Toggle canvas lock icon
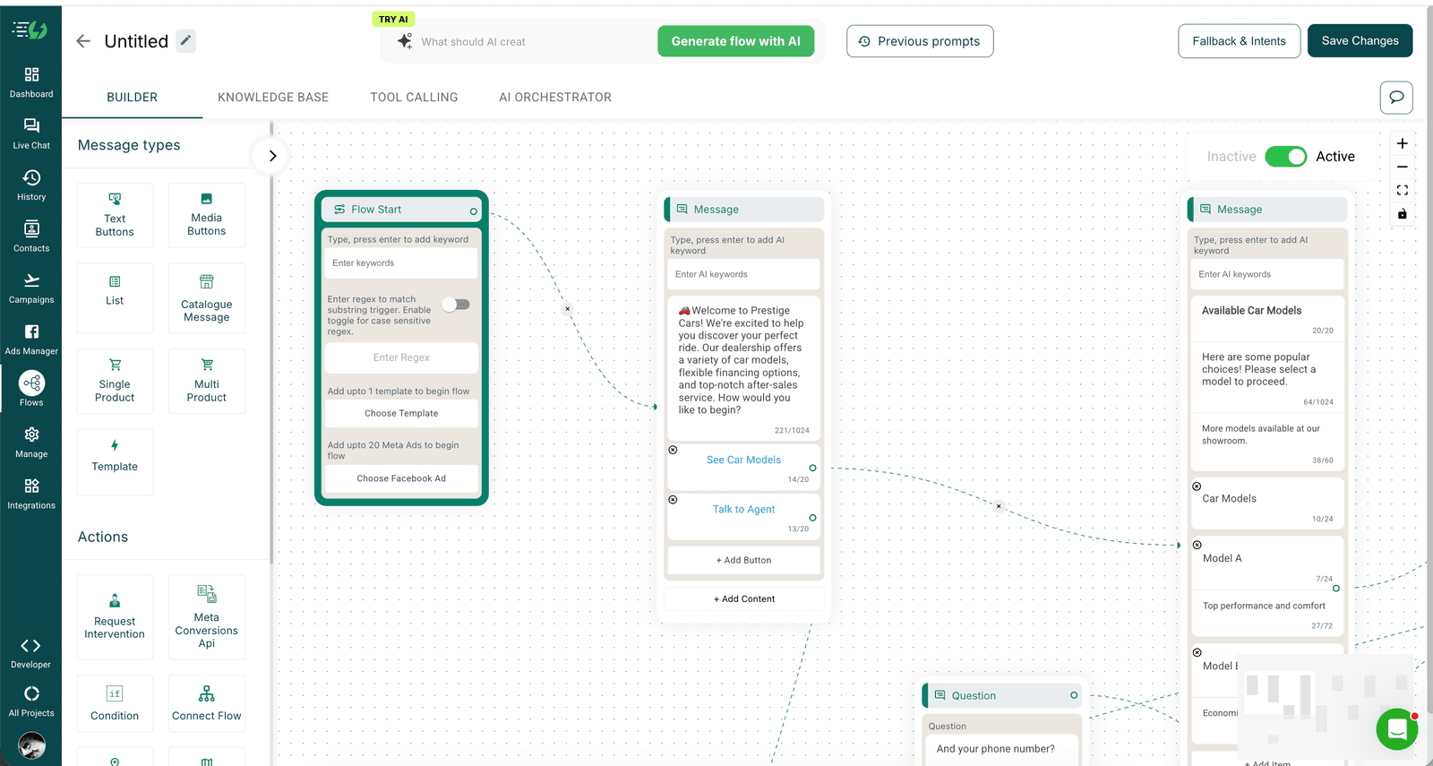 1403,213
